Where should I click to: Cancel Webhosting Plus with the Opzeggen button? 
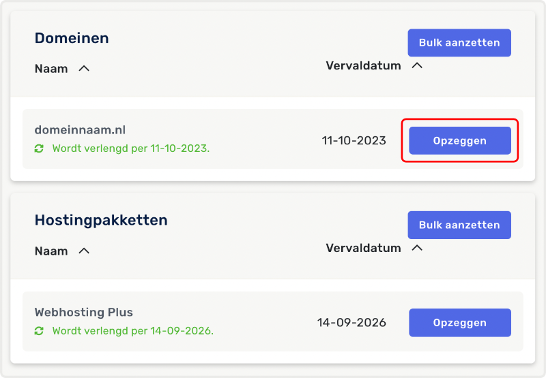[x=459, y=323]
